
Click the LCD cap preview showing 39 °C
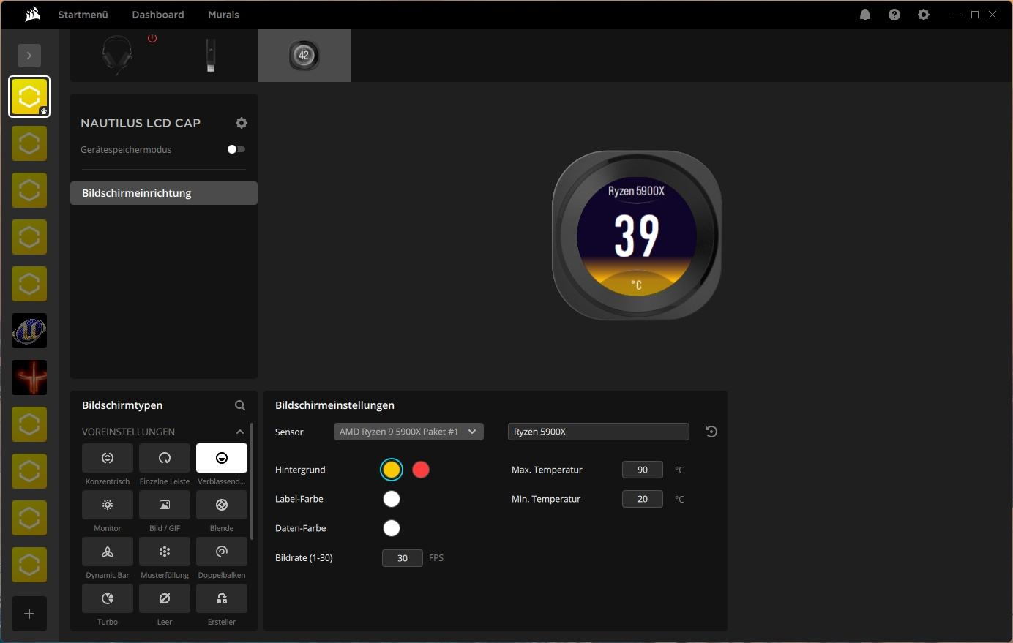(x=637, y=236)
